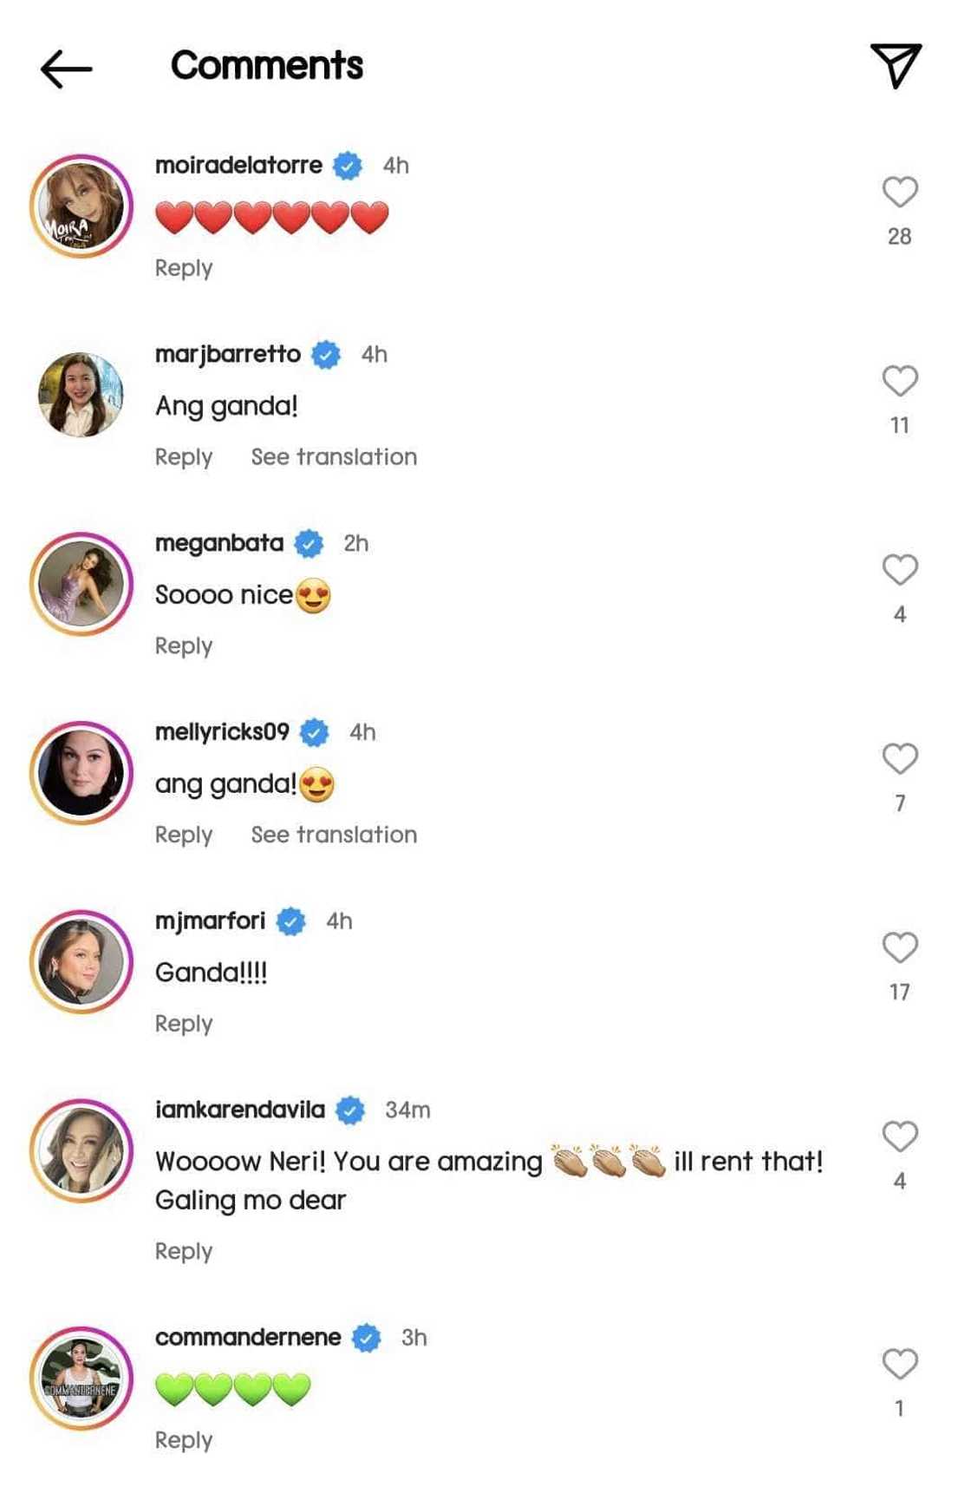Like moiradelatorre's hearts comment
Image resolution: width=971 pixels, height=1487 pixels.
[x=899, y=192]
